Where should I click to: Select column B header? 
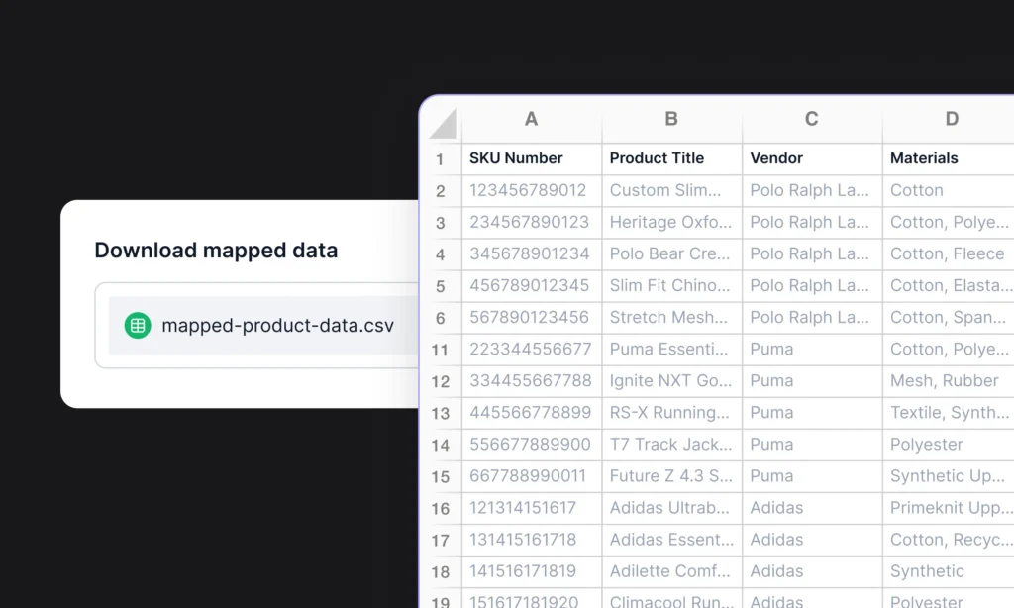[671, 119]
